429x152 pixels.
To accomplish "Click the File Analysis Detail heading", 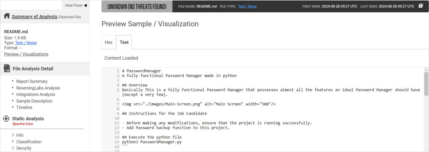I will 33,69.
